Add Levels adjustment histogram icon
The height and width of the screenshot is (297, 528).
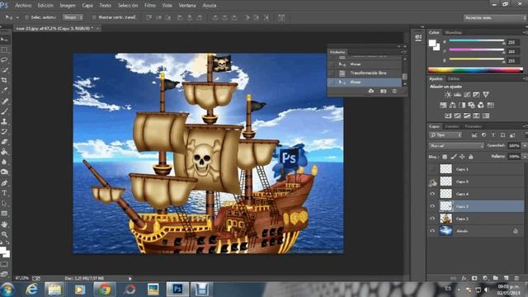(x=457, y=95)
